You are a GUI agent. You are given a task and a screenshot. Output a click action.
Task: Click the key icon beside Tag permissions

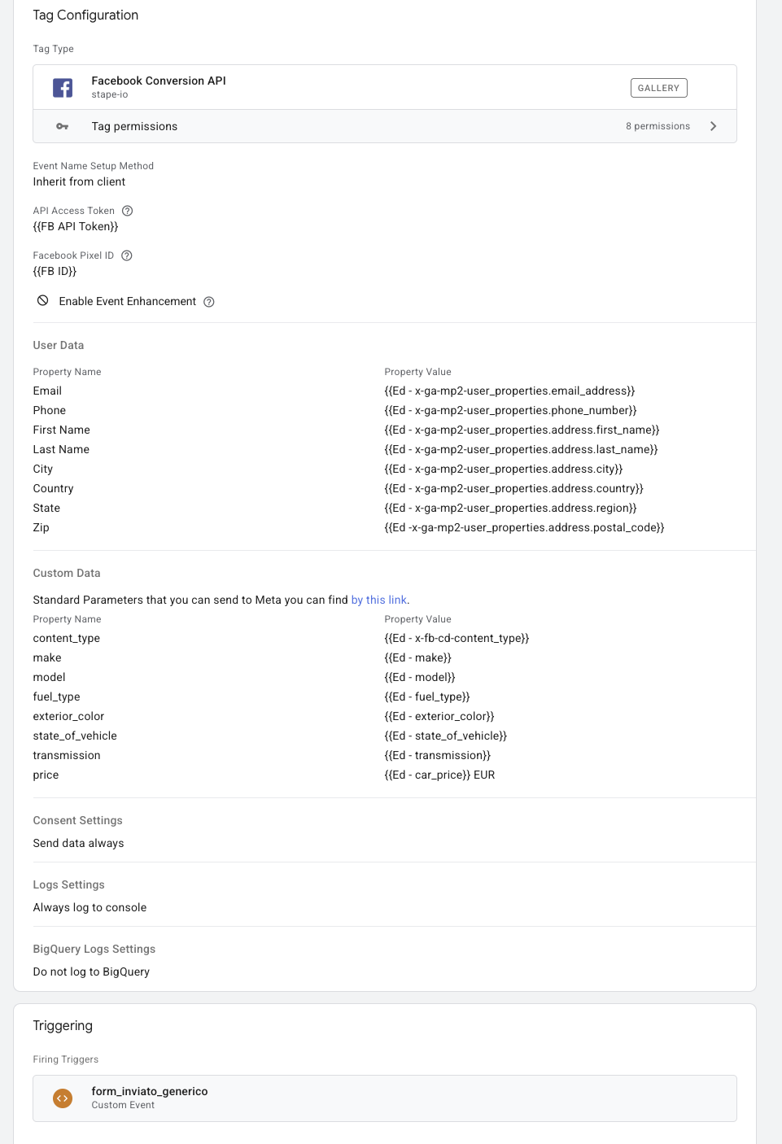point(63,126)
